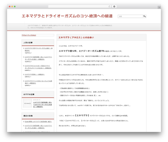Viewport: 168px width, 142px height.
Task: Open the second recent post link in the sidebar
Action: (38, 127)
